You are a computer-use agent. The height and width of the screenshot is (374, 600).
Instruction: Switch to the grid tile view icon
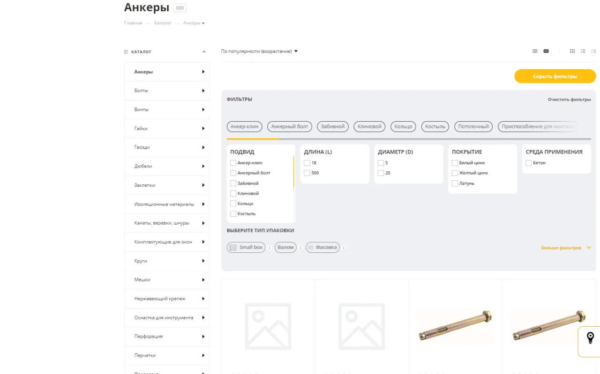[x=572, y=51]
